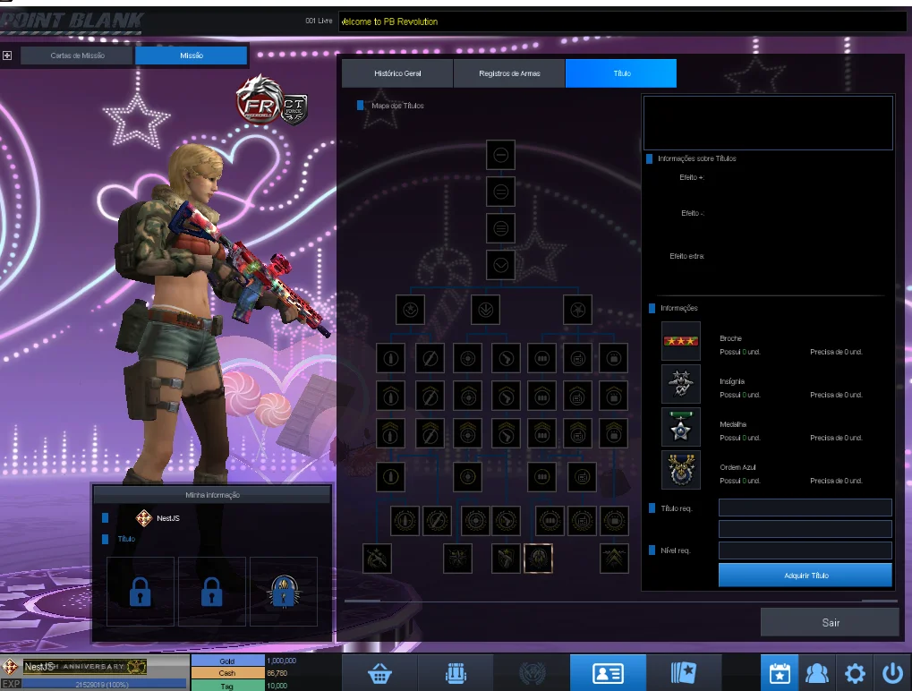Click the power exit icon
The height and width of the screenshot is (691, 912).
click(x=893, y=674)
